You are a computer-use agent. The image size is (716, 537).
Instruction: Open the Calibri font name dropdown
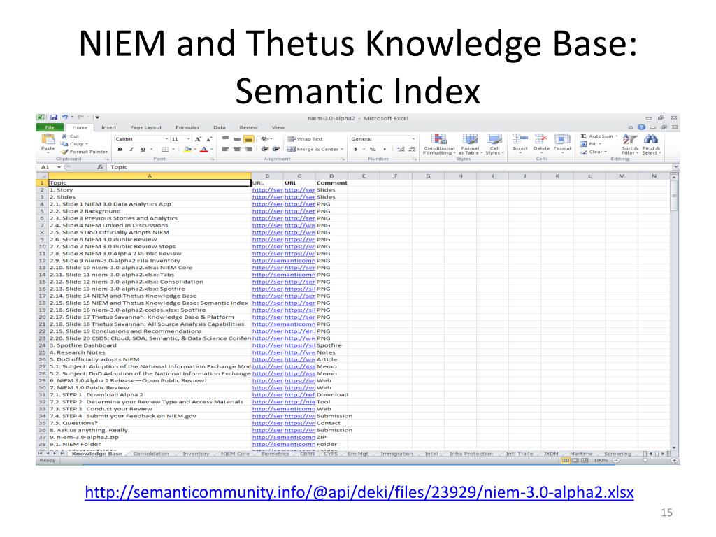(x=166, y=139)
